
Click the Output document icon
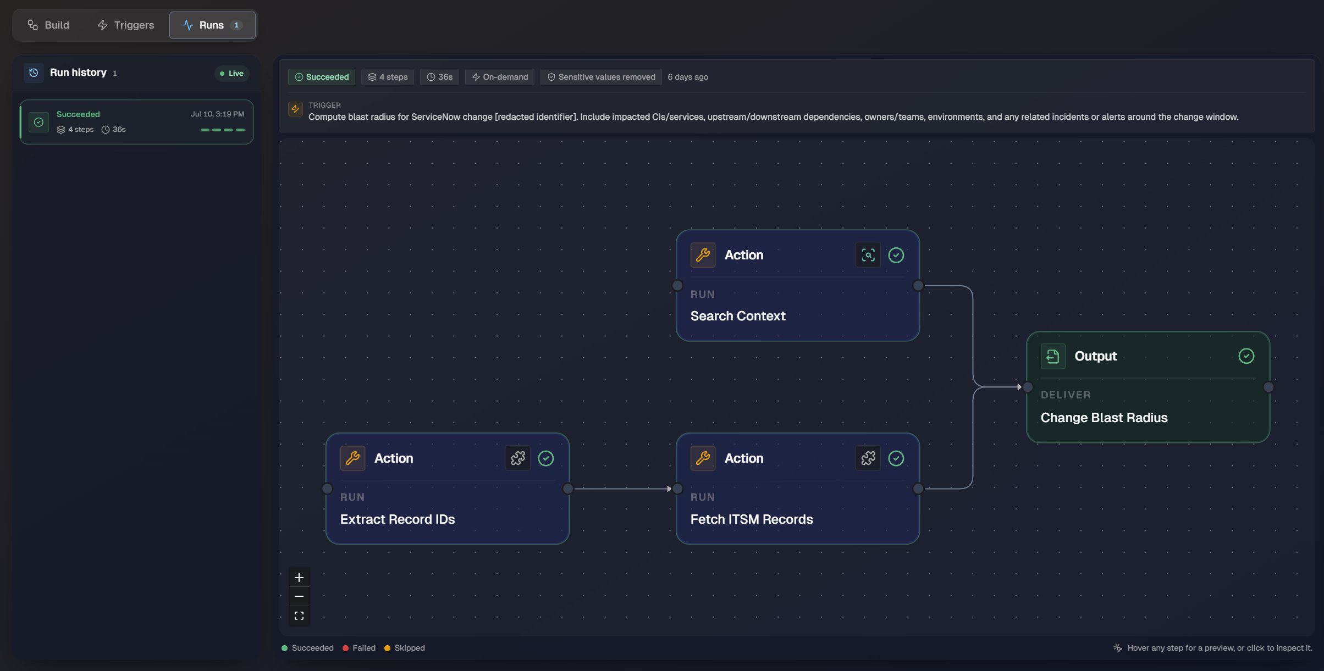[1053, 356]
